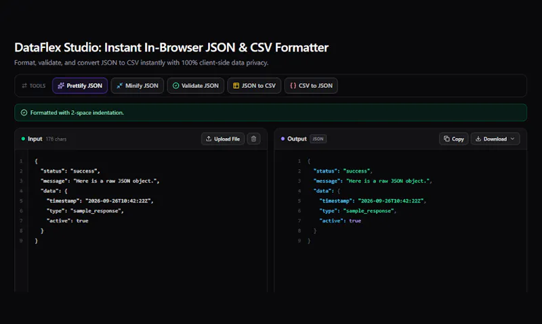Click the output line "status": "success"
Image resolution: width=542 pixels, height=324 pixels.
coord(343,171)
